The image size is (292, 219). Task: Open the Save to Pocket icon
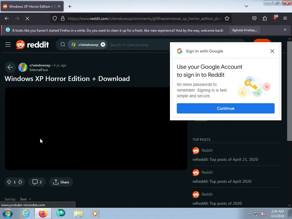coord(254,19)
